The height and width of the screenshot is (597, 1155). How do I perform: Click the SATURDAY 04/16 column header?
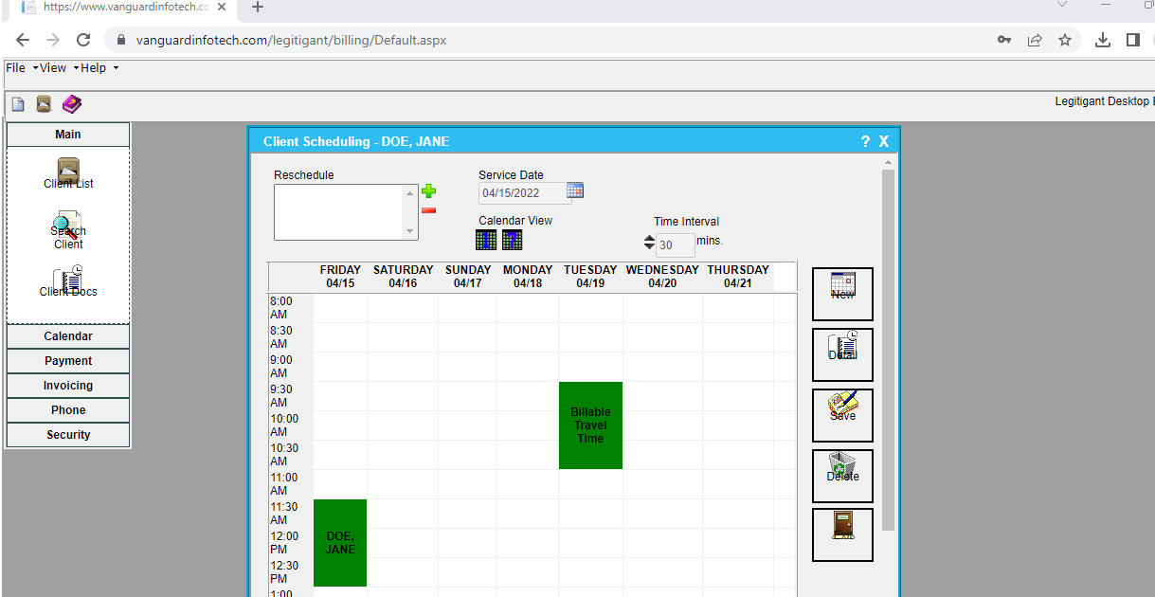click(x=403, y=277)
